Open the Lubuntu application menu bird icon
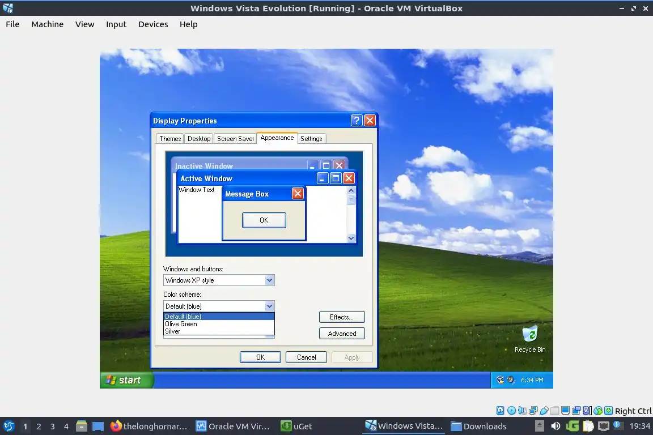This screenshot has width=653, height=435. [x=9, y=426]
